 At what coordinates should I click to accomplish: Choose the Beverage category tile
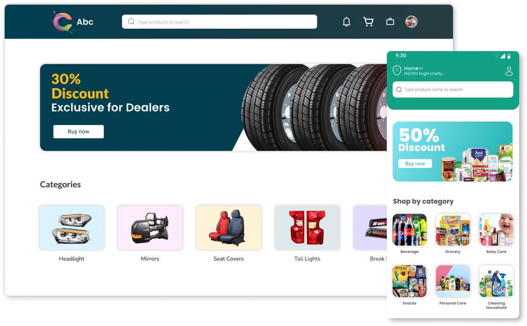click(409, 234)
